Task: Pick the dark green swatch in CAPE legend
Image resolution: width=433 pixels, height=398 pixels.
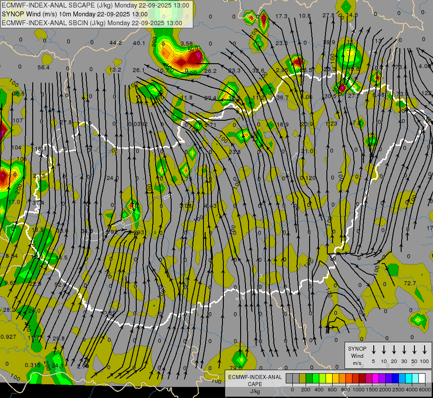Action: pos(309,379)
